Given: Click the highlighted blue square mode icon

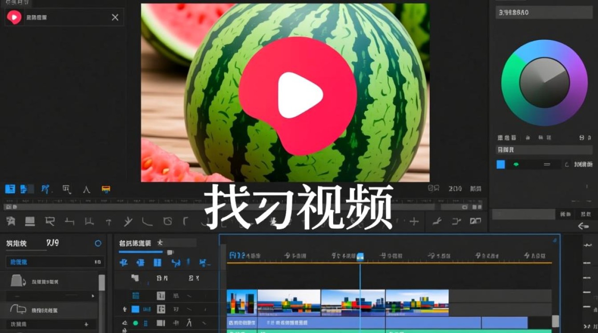Looking at the screenshot, I should tap(10, 189).
